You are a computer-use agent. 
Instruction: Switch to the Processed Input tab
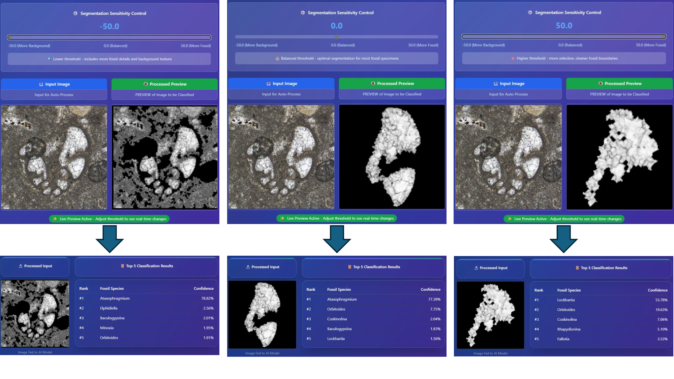tap(35, 266)
